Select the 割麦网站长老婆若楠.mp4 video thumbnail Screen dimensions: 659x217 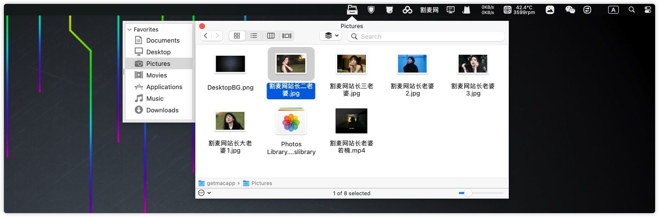pos(351,121)
